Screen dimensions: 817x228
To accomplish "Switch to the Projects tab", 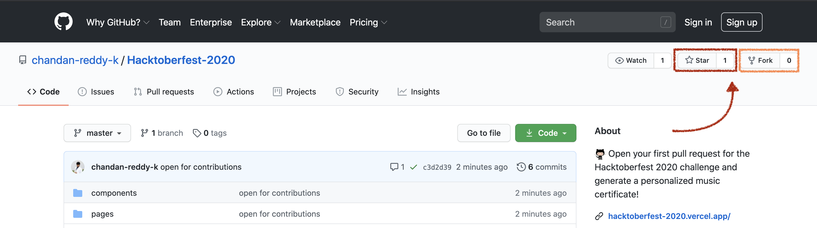I will 294,92.
